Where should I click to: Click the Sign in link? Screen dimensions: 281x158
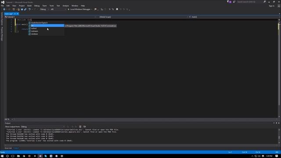pyautogui.click(x=271, y=6)
